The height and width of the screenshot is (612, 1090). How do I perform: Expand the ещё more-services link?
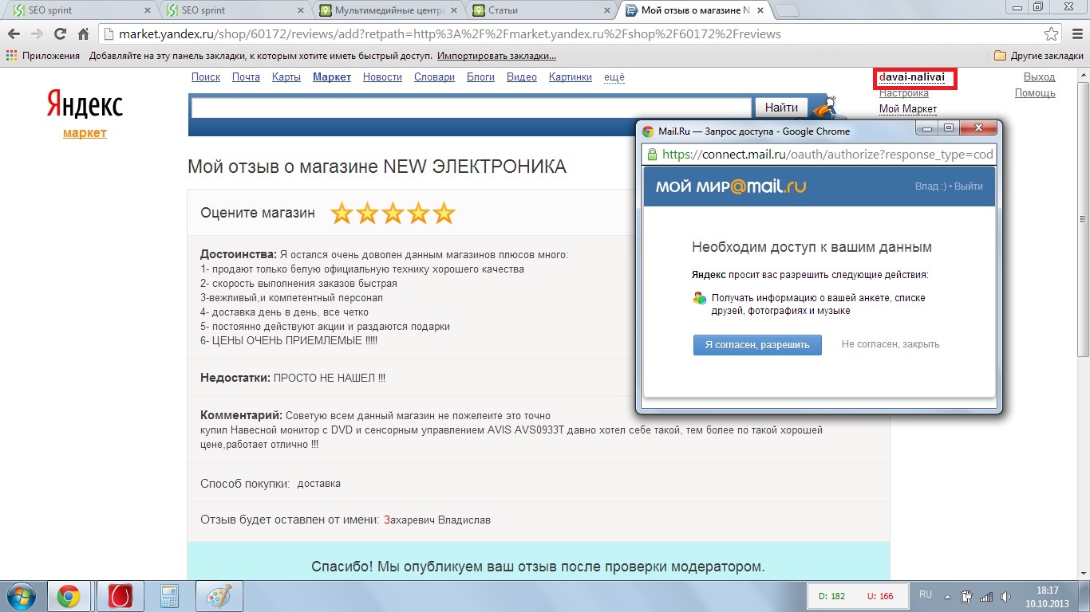(614, 77)
